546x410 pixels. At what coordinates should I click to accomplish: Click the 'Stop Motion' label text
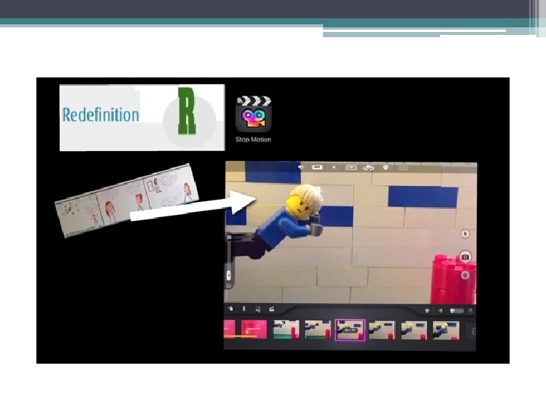click(253, 140)
